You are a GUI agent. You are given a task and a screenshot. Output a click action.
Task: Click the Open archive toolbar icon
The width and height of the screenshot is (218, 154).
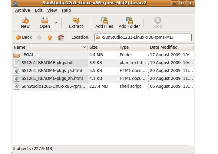tap(45, 20)
